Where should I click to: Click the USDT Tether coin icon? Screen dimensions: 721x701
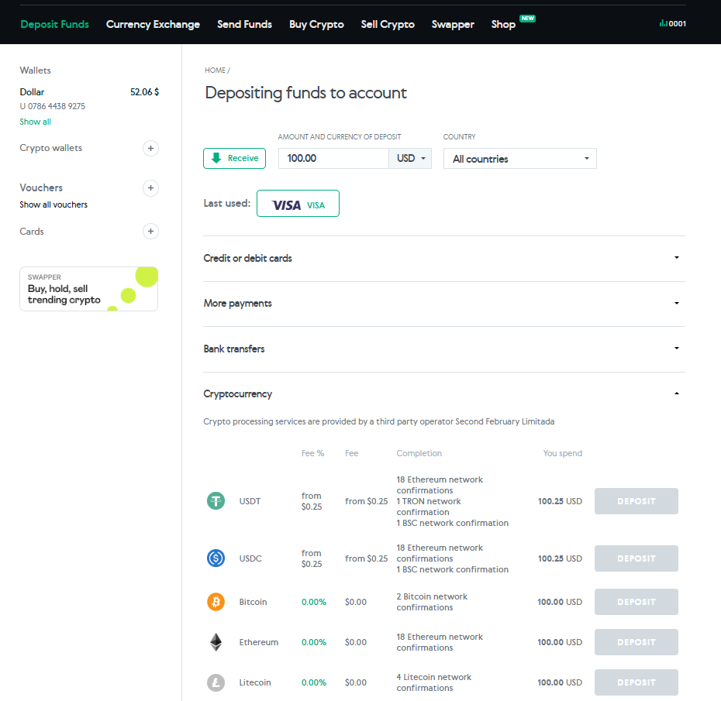pyautogui.click(x=216, y=501)
